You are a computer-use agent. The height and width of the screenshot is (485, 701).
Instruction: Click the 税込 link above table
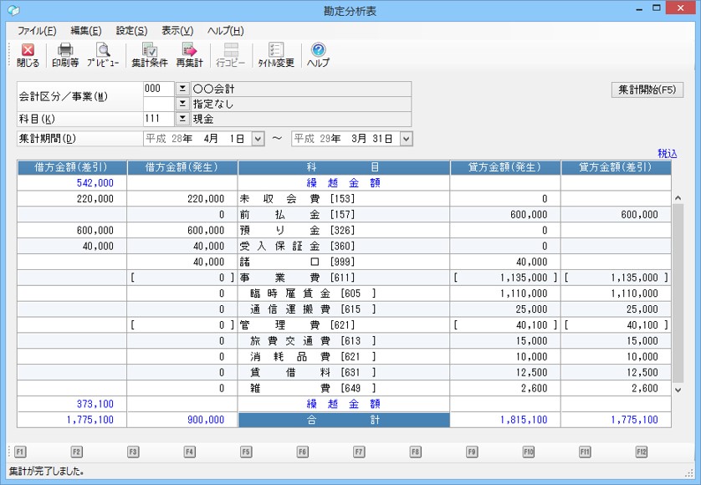[x=667, y=154]
